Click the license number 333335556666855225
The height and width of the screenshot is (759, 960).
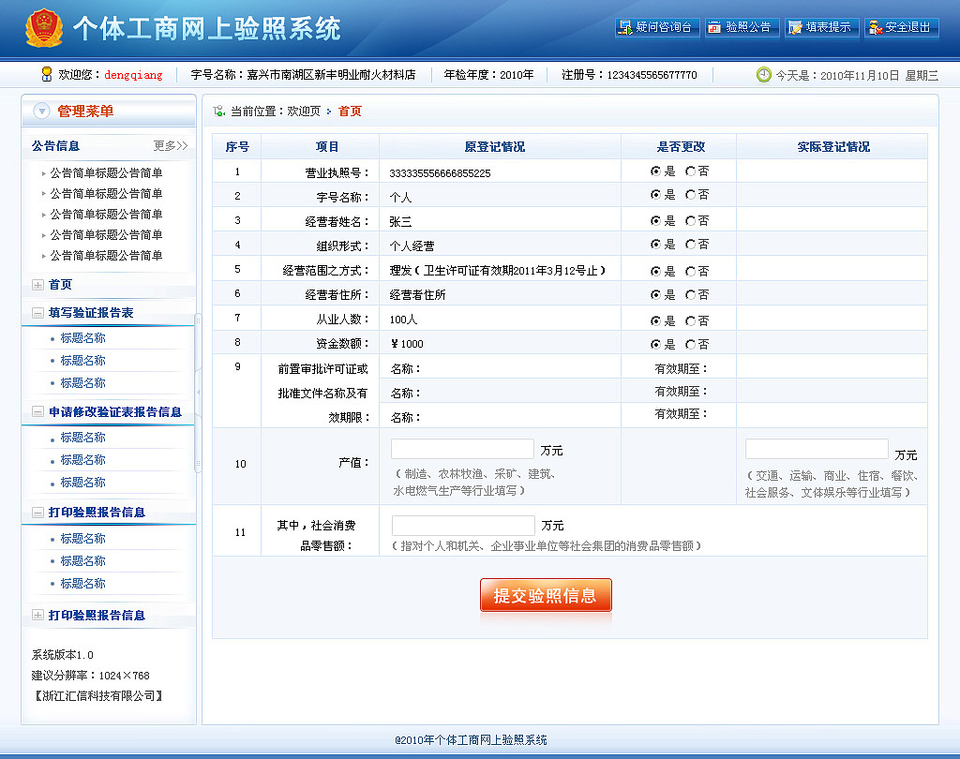click(x=441, y=173)
